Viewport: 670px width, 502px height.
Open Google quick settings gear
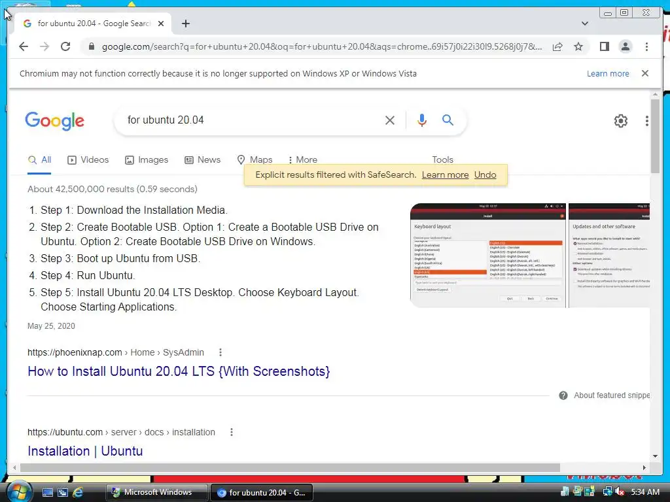[621, 121]
